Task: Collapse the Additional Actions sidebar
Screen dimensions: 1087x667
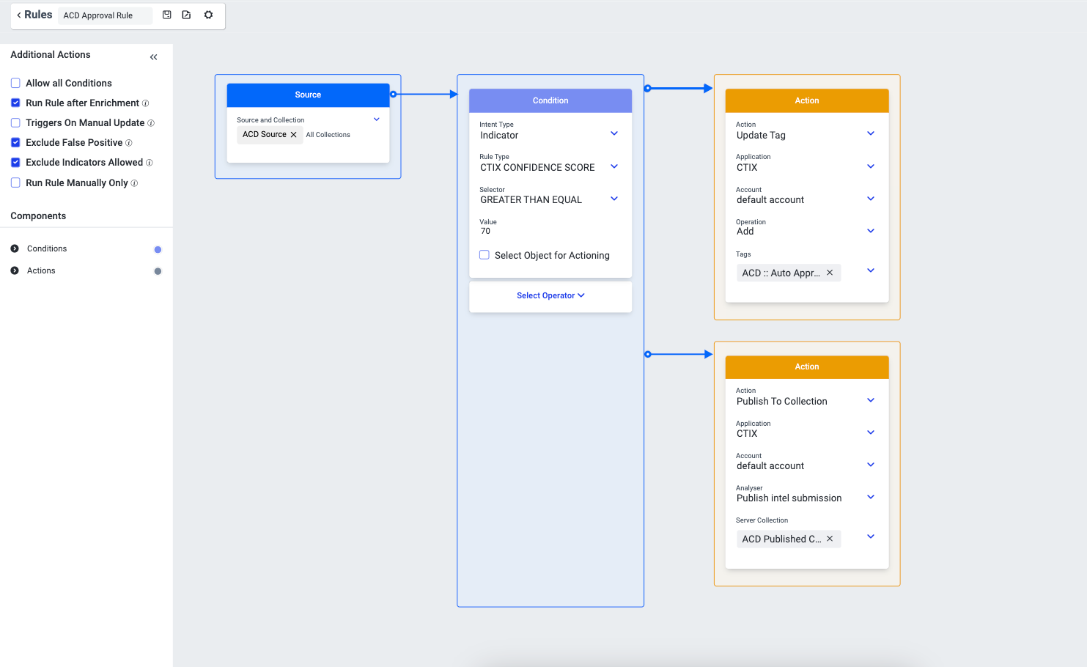Action: coord(153,57)
